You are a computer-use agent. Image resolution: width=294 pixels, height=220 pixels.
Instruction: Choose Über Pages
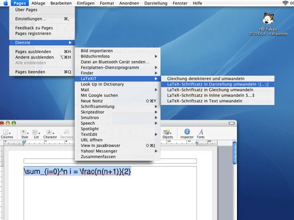(x=42, y=10)
